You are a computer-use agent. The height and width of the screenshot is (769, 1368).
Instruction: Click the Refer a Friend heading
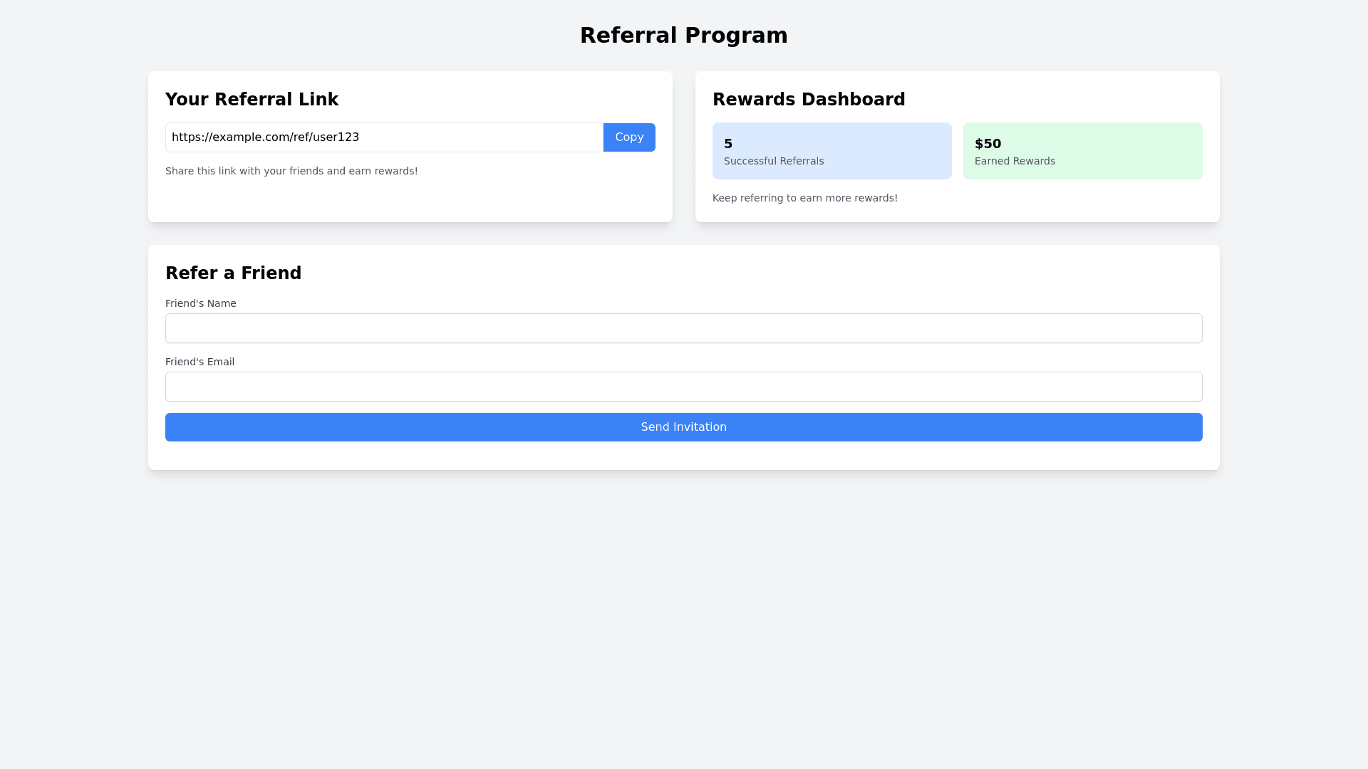(x=233, y=273)
